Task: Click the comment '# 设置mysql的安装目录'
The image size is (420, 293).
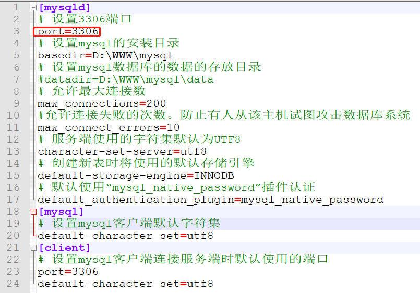Action: (x=109, y=43)
